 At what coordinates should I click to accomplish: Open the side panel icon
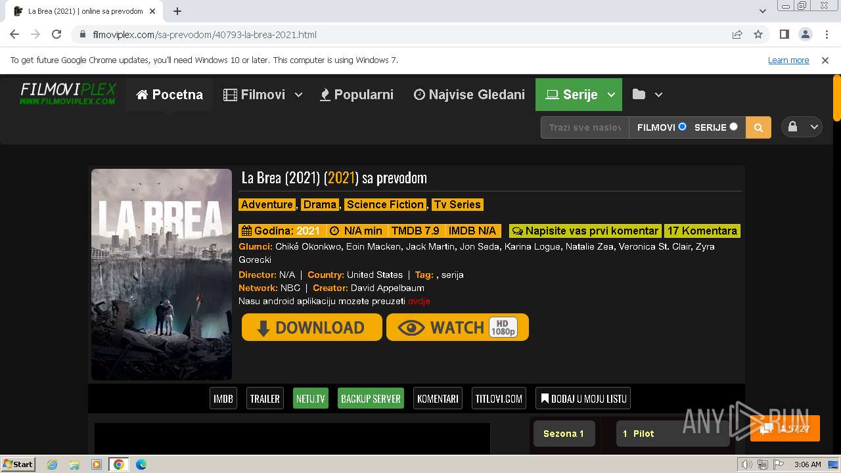tap(784, 34)
